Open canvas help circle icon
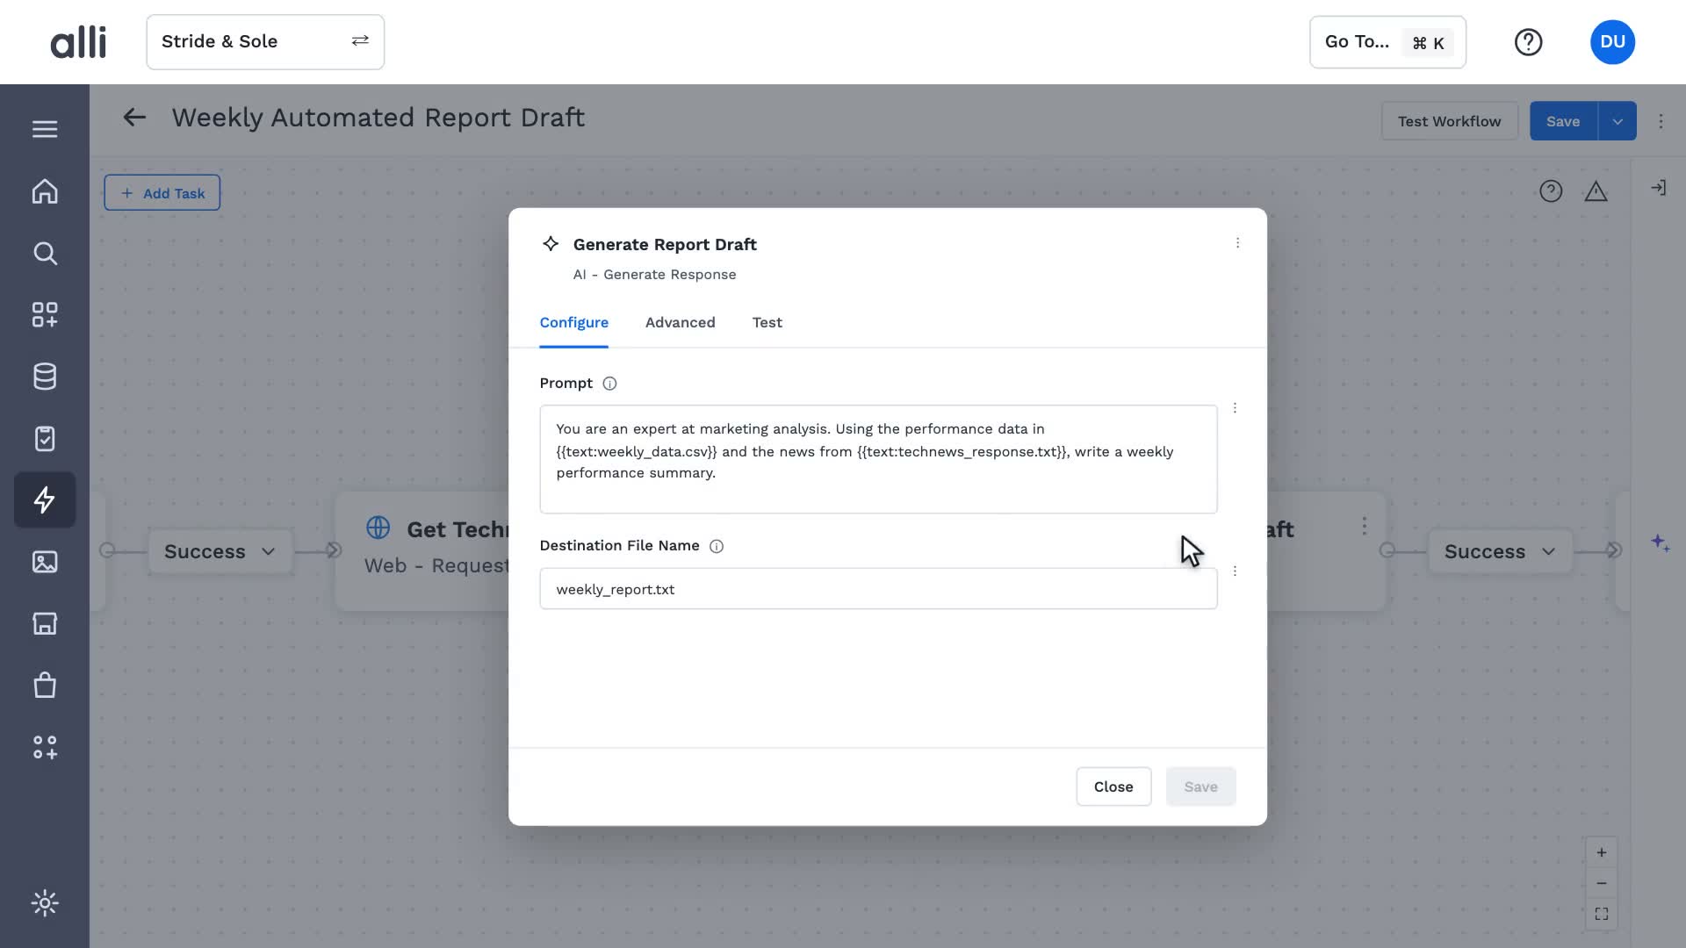The height and width of the screenshot is (948, 1686). pos(1551,191)
